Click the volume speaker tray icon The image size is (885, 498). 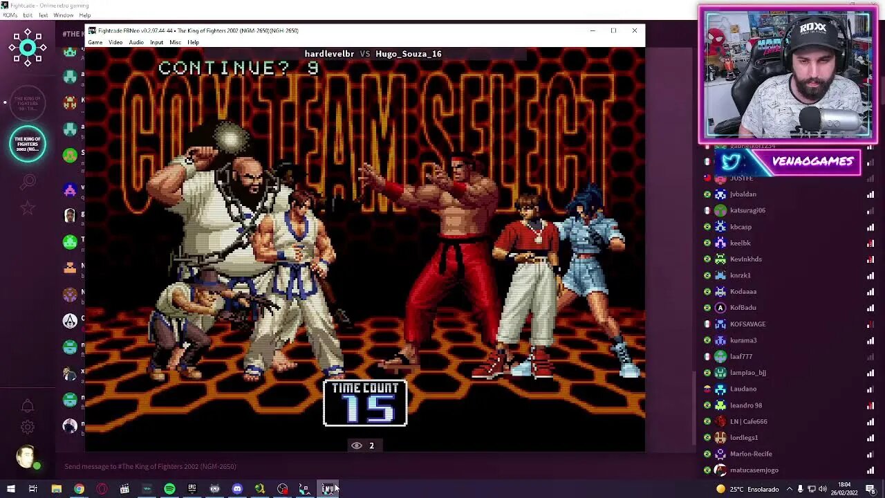(x=822, y=489)
